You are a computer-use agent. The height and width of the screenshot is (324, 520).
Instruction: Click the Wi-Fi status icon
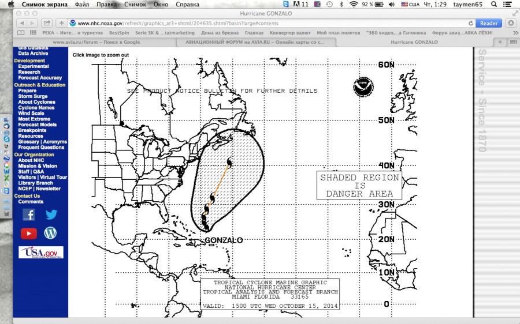pos(354,4)
